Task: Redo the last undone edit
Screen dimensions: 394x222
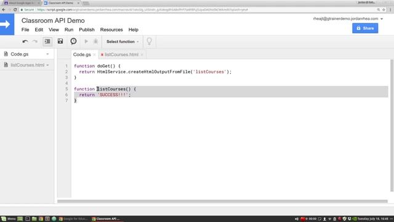Action: (35, 41)
